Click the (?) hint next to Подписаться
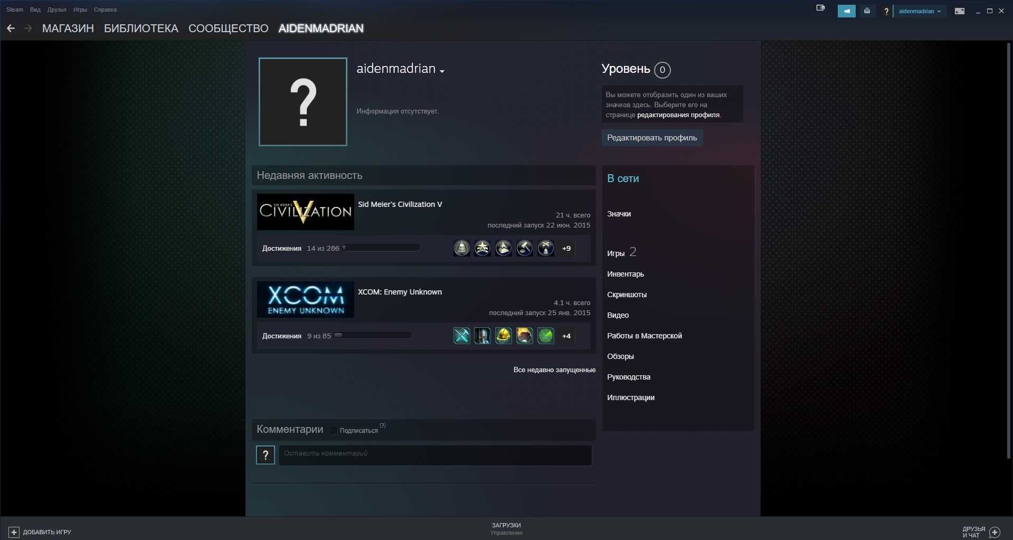 point(383,425)
